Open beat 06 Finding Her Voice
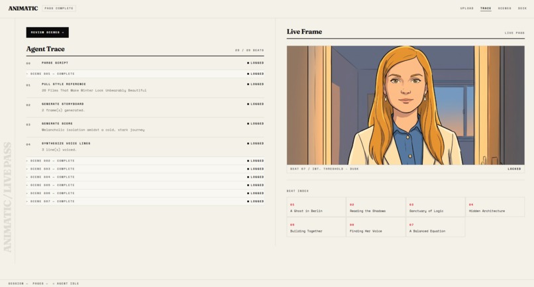Screen dimensions: 534x287 (376, 227)
